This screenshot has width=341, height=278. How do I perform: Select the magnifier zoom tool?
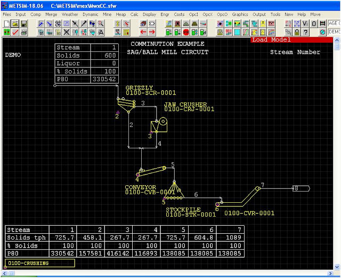point(101,23)
